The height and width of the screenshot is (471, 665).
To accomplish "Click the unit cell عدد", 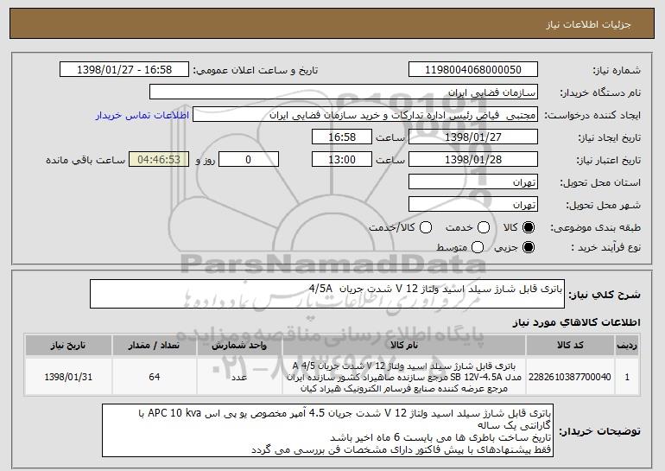I will 239,377.
